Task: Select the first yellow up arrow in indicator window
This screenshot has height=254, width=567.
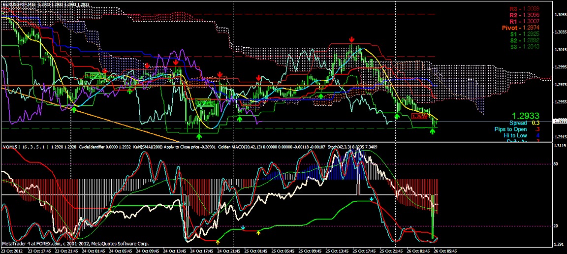Action: point(218,242)
